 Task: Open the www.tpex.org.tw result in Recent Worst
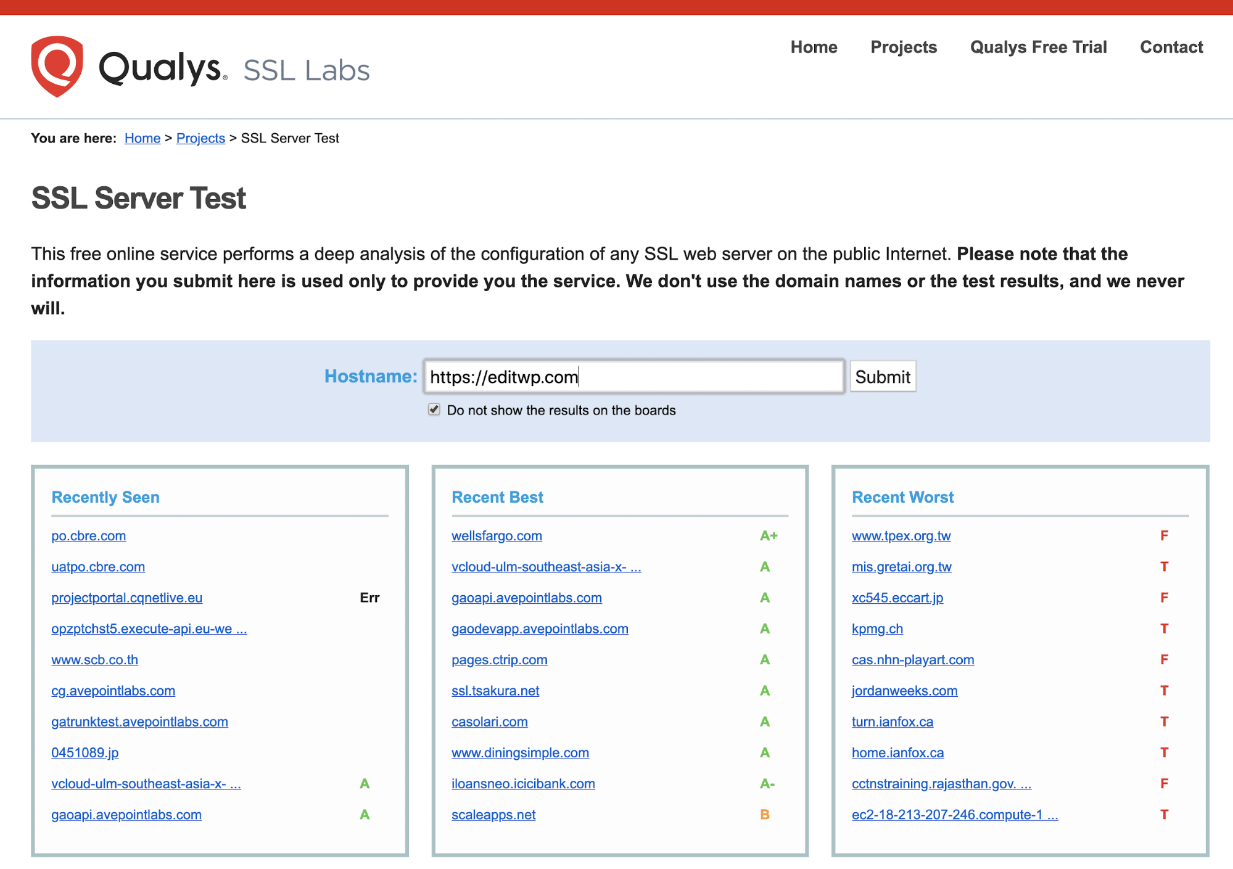pos(901,535)
